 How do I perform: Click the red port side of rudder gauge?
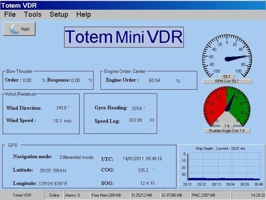216,105
